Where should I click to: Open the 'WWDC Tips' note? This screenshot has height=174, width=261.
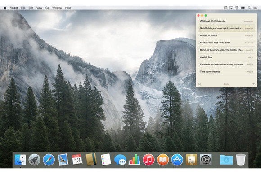(x=226, y=57)
